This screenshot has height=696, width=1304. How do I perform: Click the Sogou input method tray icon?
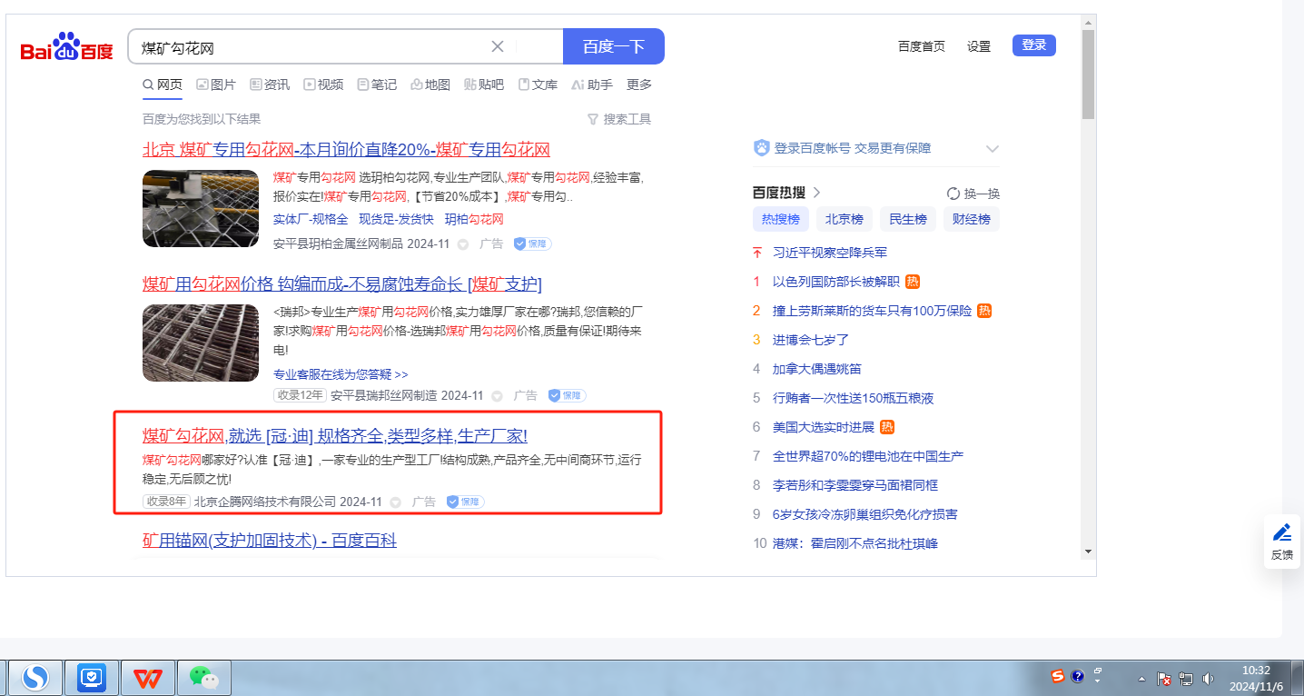point(1057,676)
